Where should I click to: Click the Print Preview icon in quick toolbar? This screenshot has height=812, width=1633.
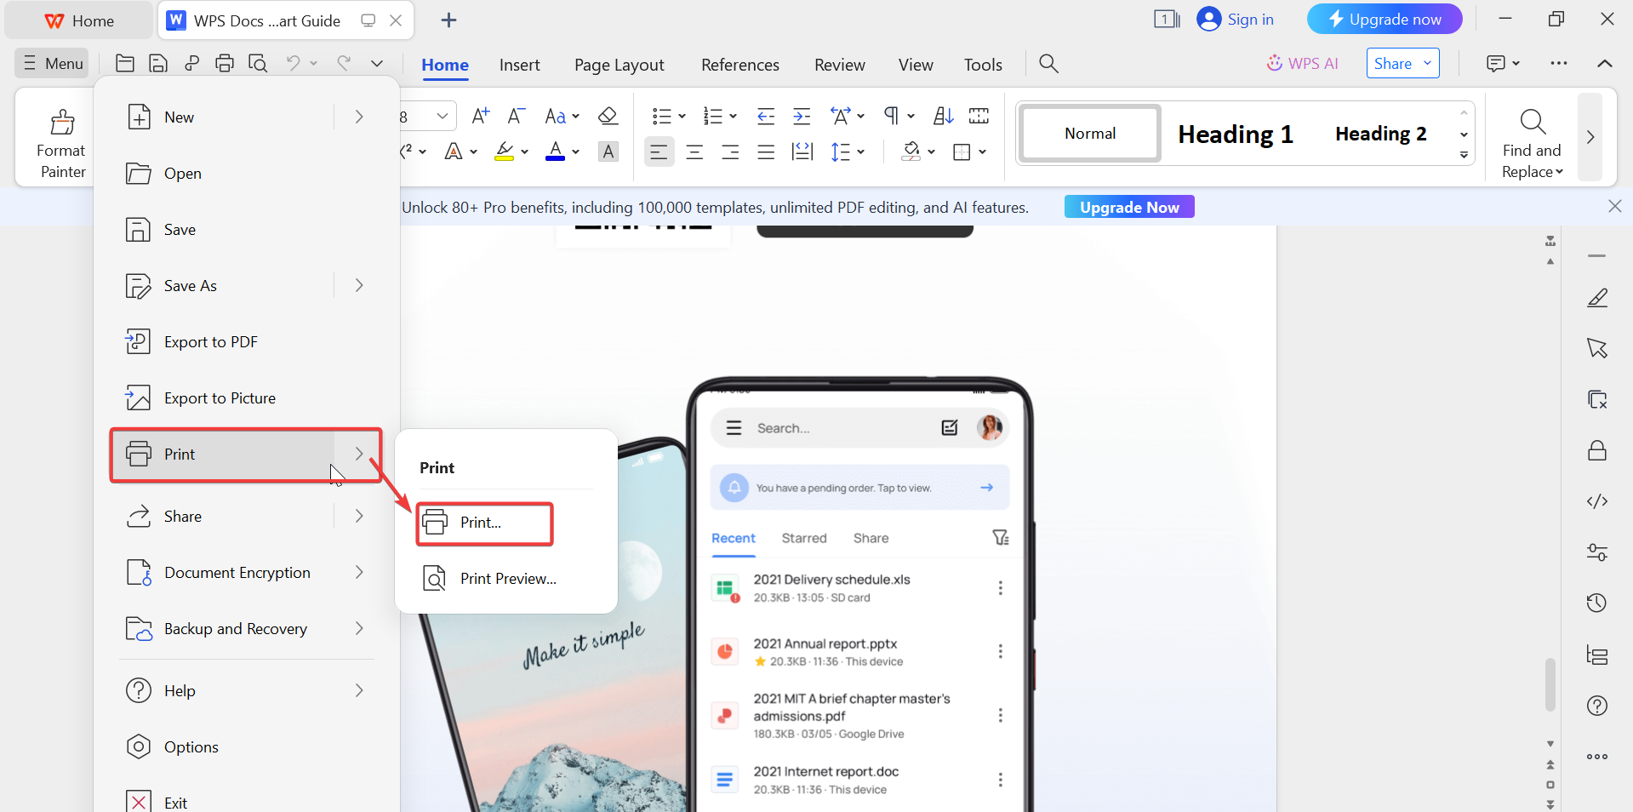[x=258, y=63]
